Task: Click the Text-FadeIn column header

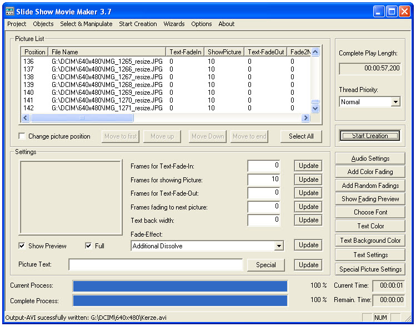Action: coord(185,52)
